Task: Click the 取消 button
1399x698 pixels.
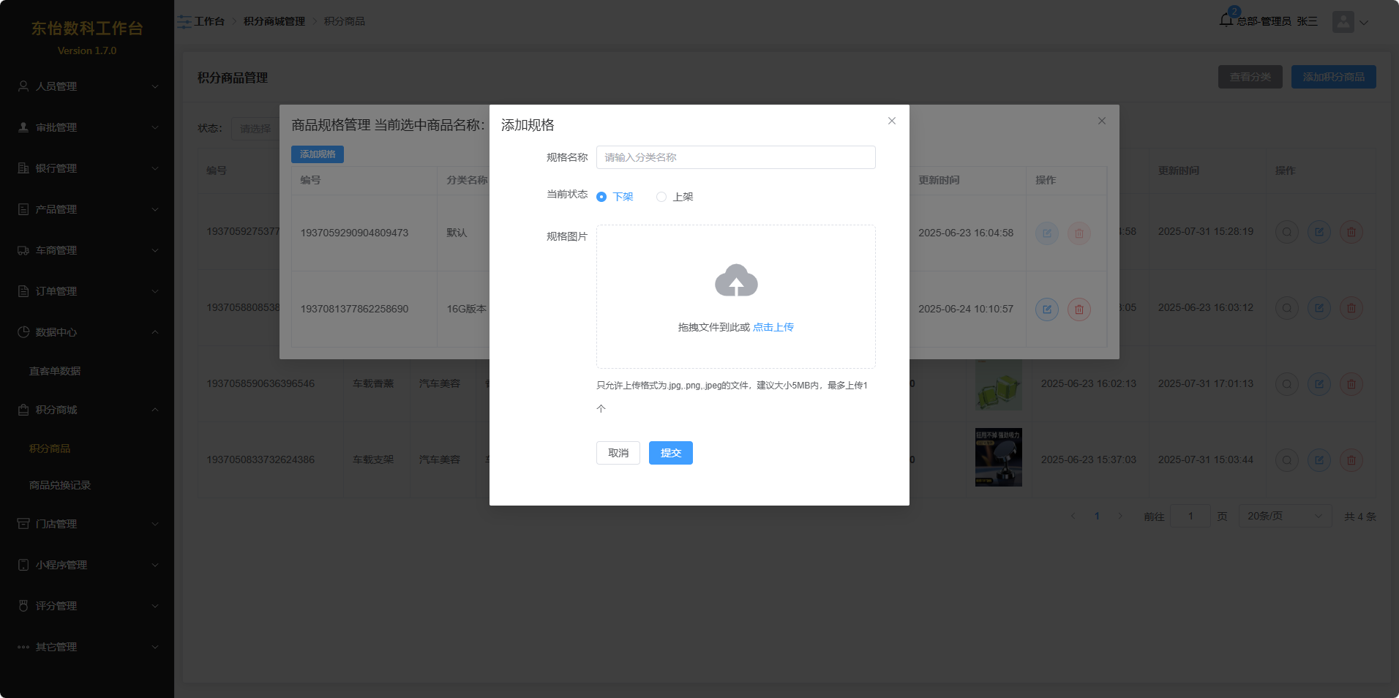Action: point(618,453)
